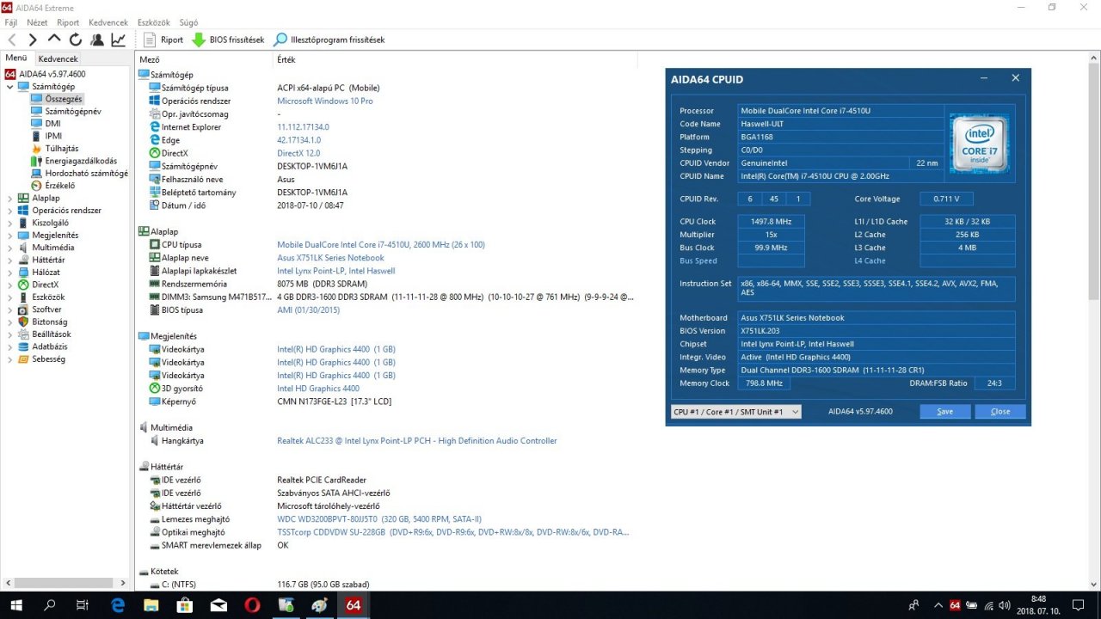The image size is (1101, 619).
Task: Open the Súgó menu
Action: pos(188,22)
